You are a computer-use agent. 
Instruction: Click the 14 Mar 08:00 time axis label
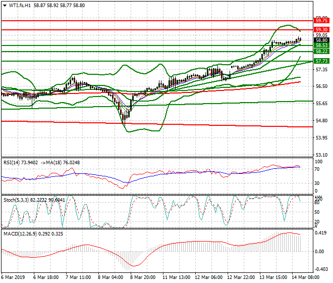coord(305,277)
